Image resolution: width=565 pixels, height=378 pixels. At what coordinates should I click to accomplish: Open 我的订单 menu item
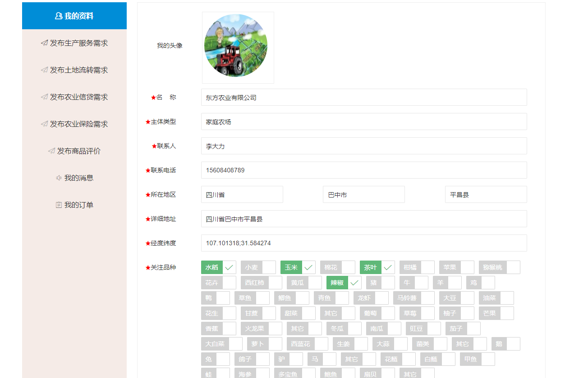(78, 205)
